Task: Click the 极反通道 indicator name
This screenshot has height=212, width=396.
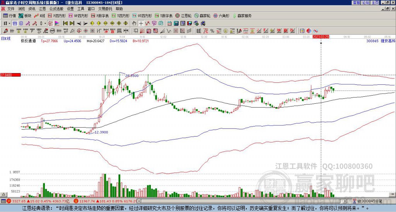Action: point(28,41)
